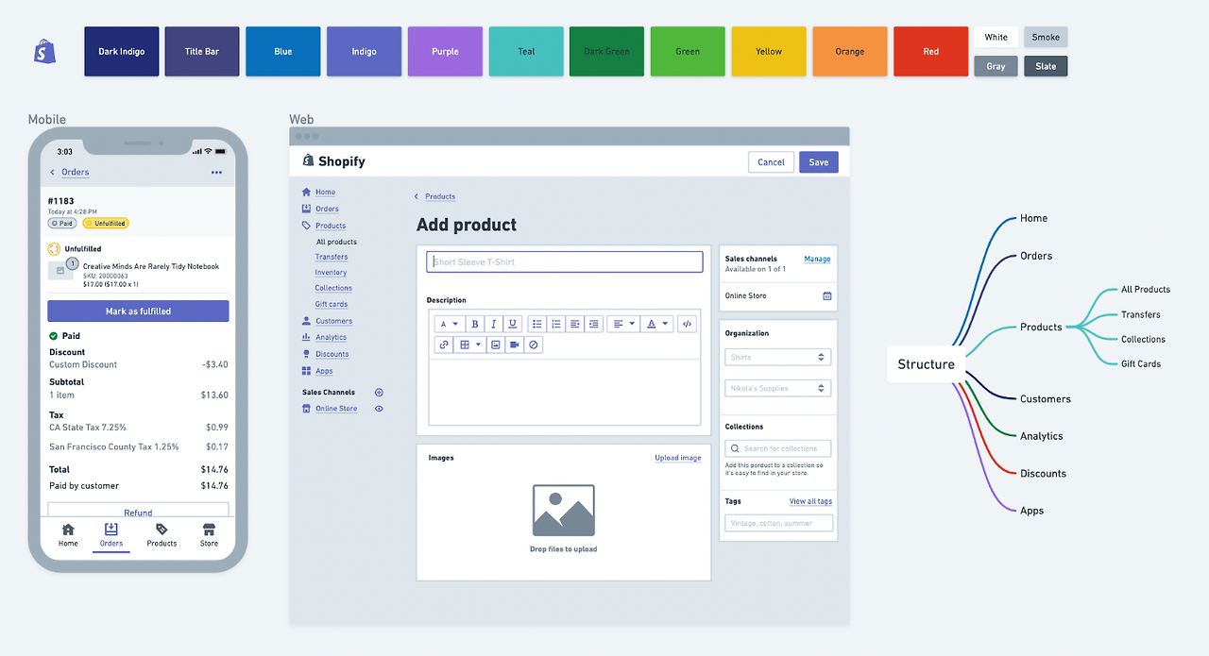
Task: Tap the Orders tab in mobile bottom bar
Action: (111, 534)
